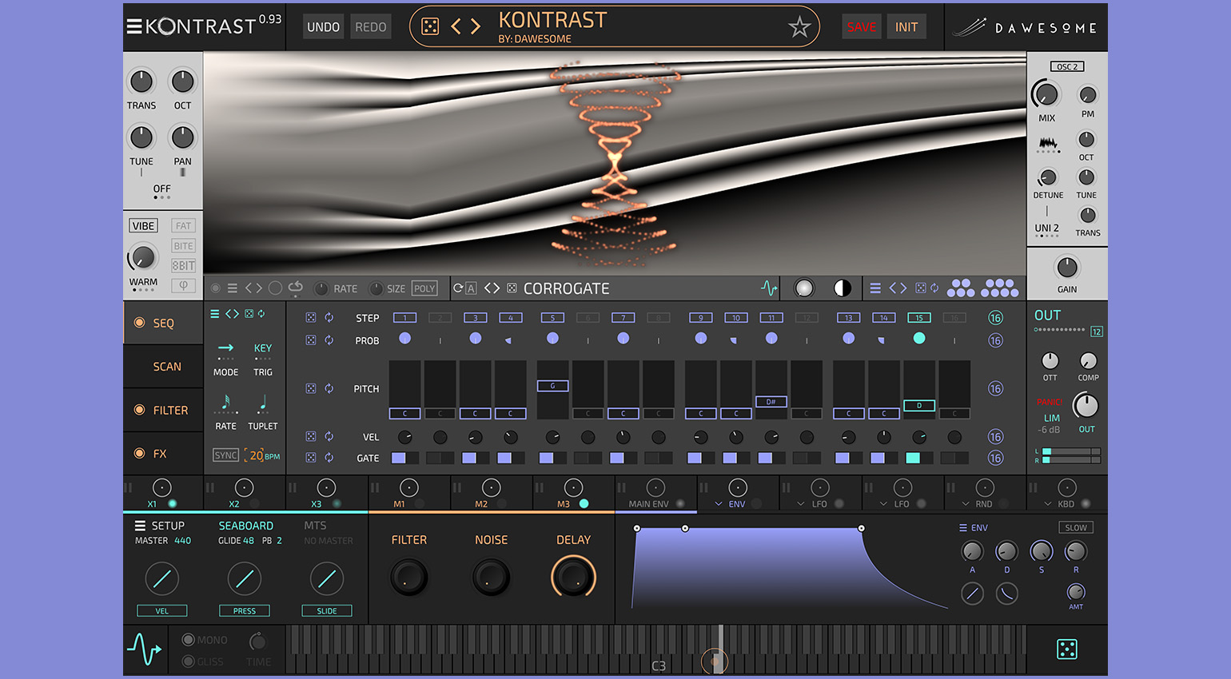The width and height of the screenshot is (1231, 679).
Task: Expand the RND modulator dropdown chevron
Action: pyautogui.click(x=966, y=504)
